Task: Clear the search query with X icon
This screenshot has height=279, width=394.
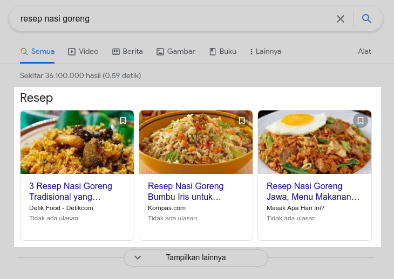Action: pos(341,19)
